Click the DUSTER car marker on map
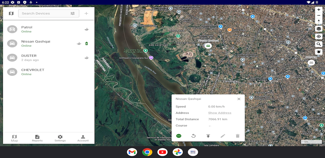Screen dimensions: 325x158 pos(311,63)
